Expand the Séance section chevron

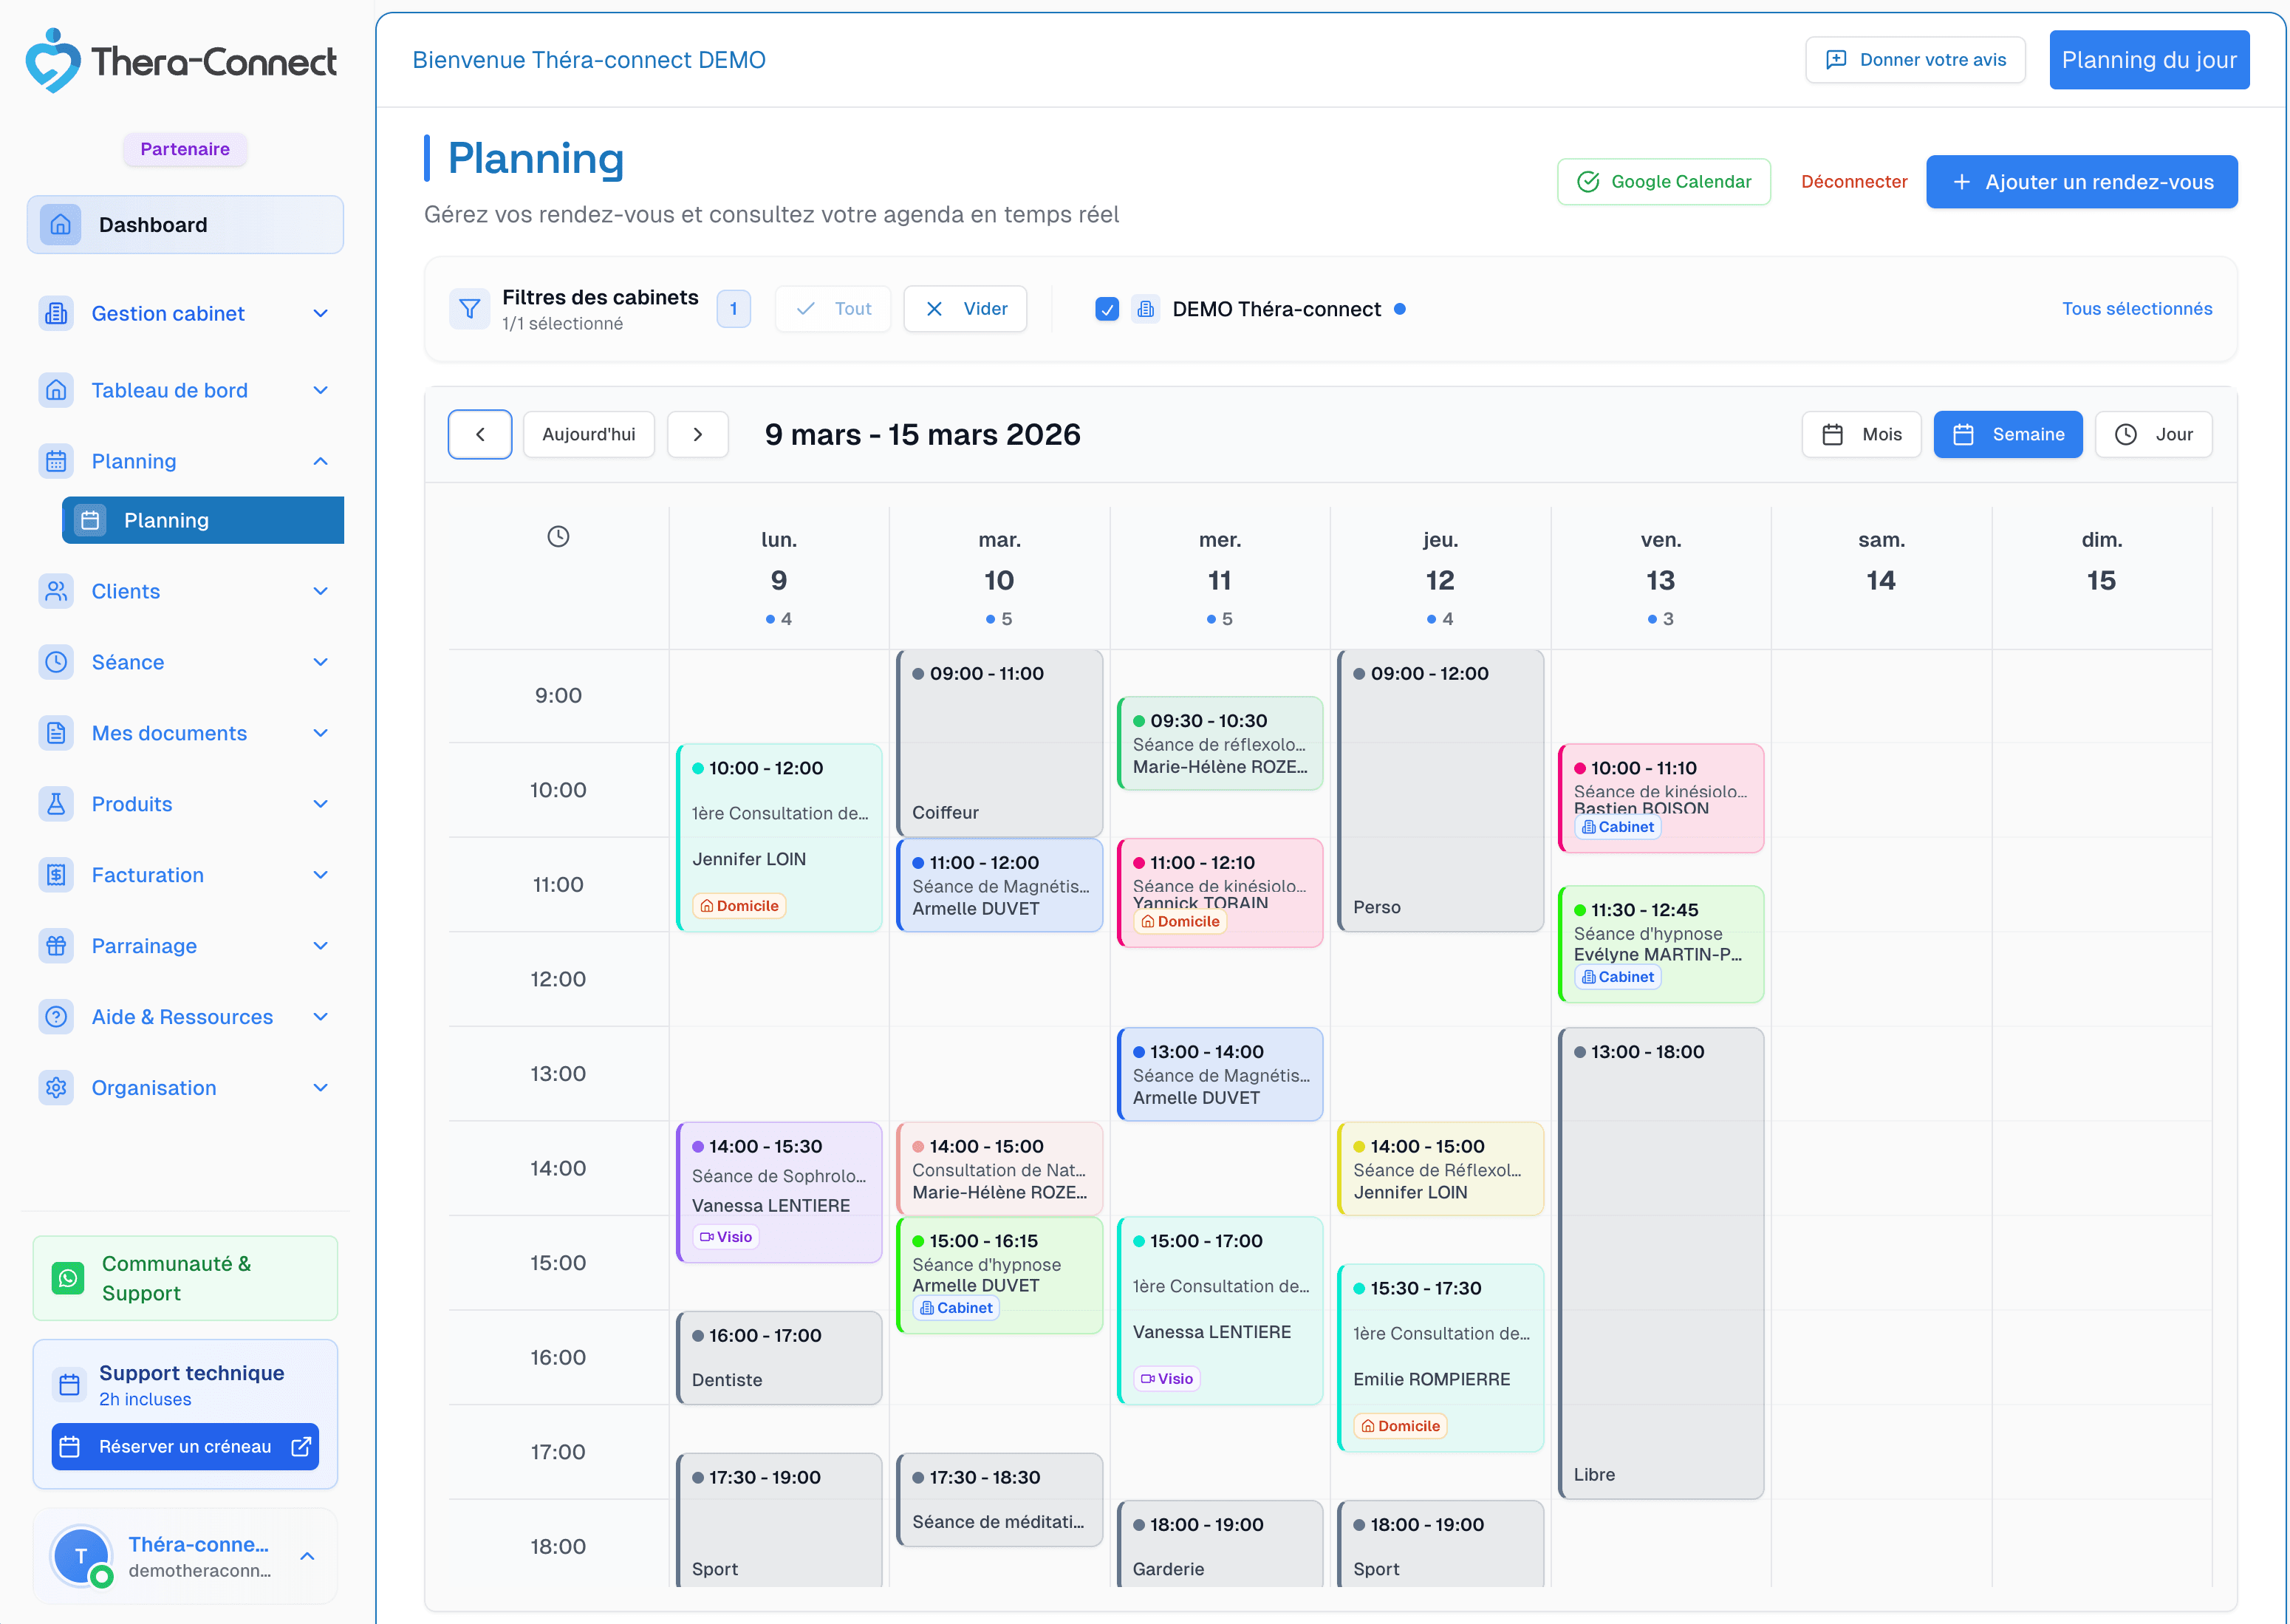coord(321,662)
